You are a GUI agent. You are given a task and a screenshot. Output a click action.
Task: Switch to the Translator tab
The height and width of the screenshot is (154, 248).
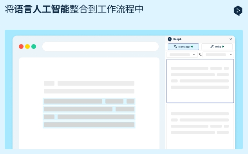point(183,47)
